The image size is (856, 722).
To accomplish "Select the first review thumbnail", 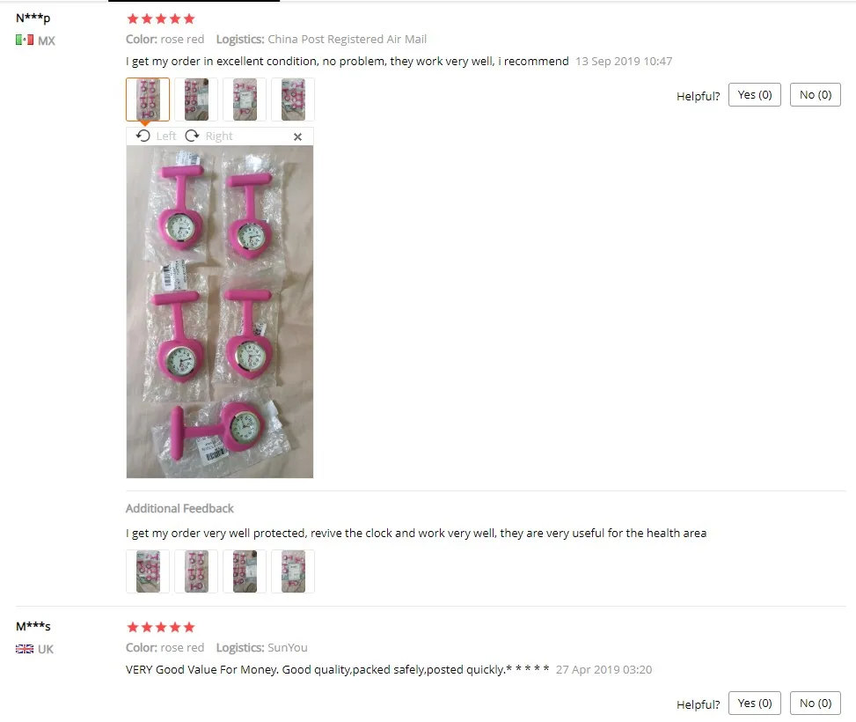I will coord(148,99).
